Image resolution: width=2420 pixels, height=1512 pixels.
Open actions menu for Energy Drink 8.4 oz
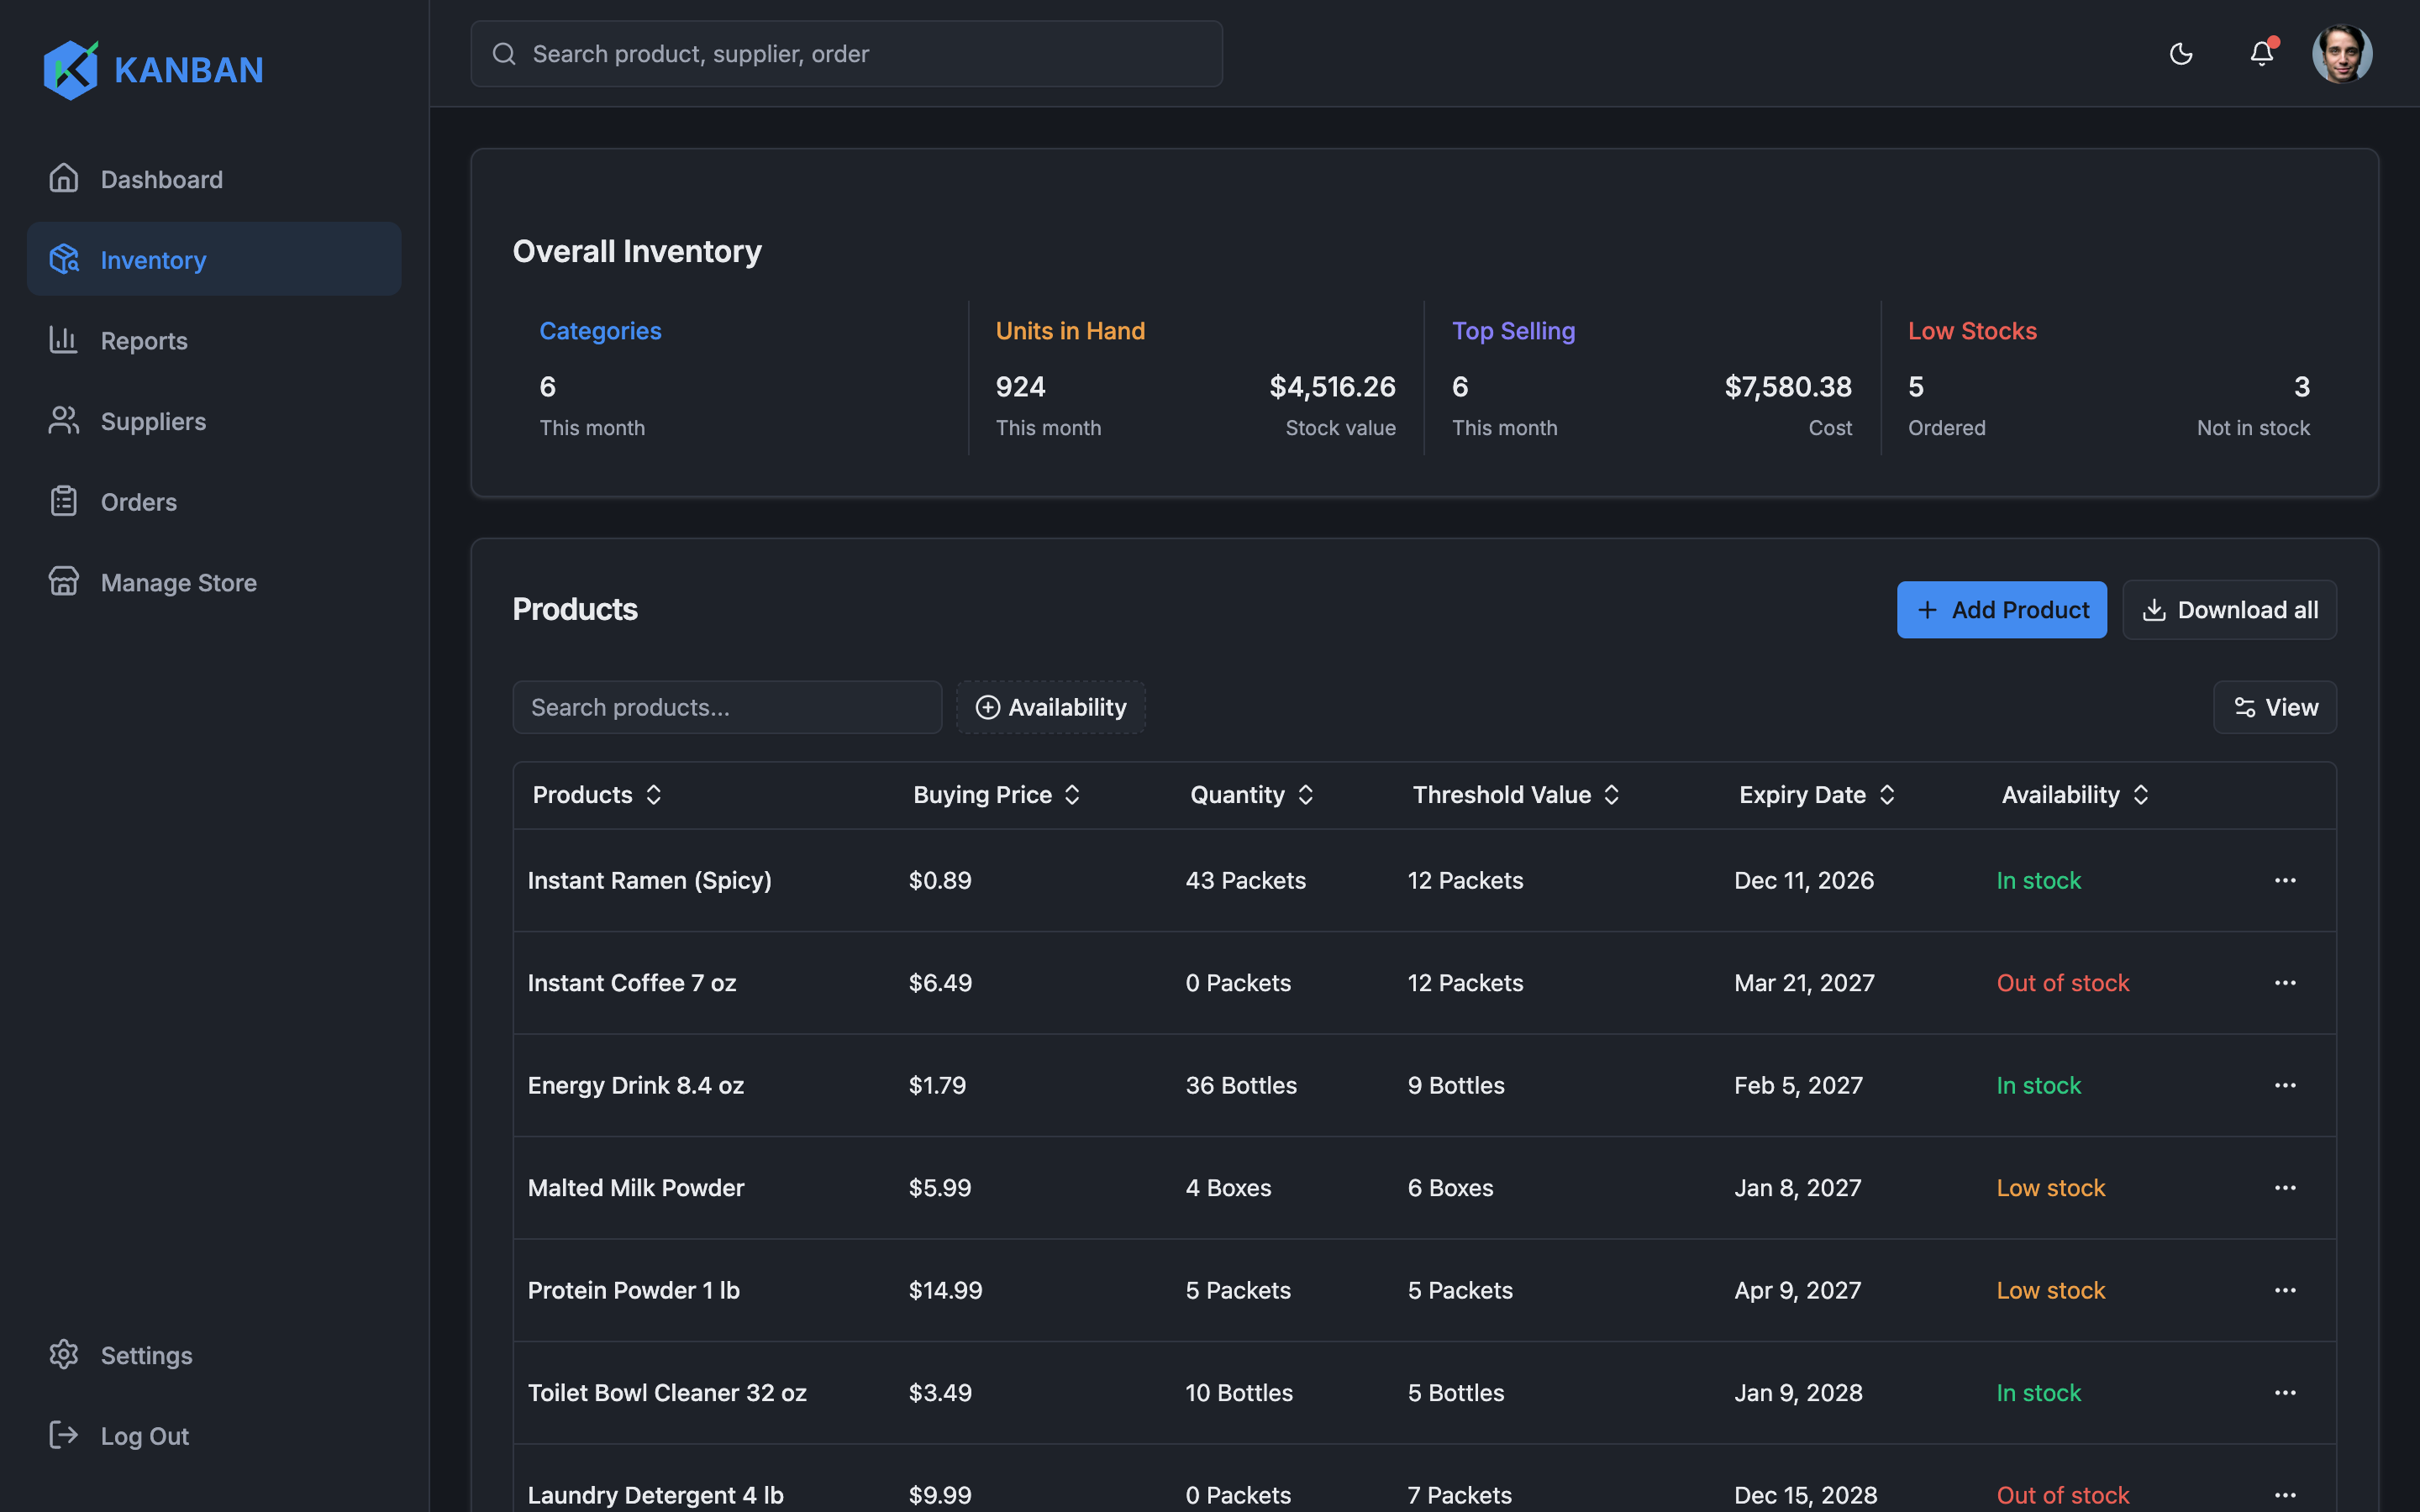2285,1086
